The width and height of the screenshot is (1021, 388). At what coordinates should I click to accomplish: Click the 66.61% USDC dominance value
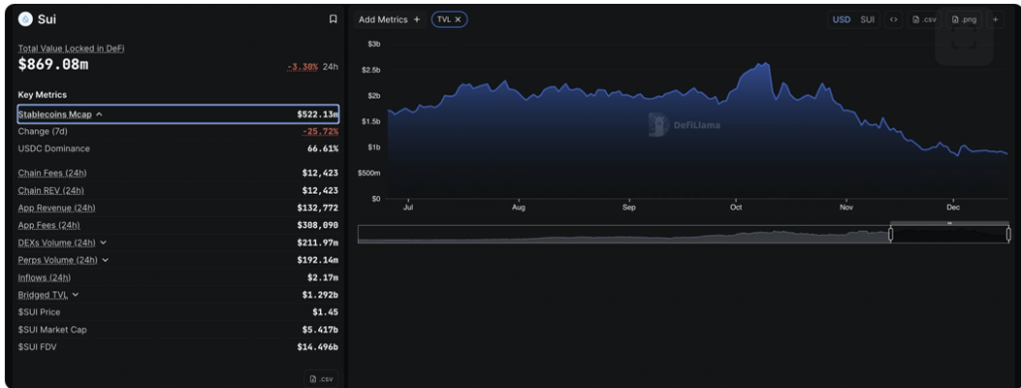322,149
